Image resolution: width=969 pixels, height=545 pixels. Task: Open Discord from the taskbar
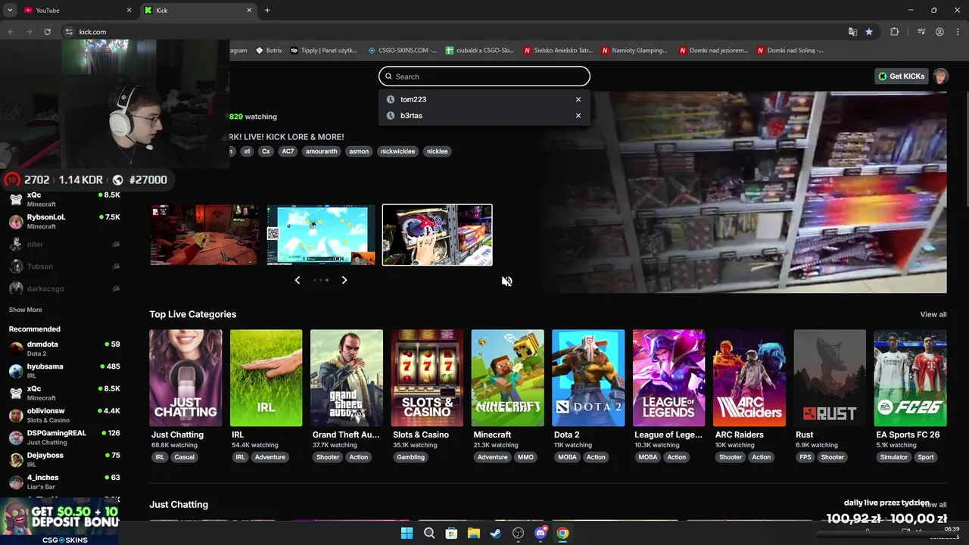541,533
